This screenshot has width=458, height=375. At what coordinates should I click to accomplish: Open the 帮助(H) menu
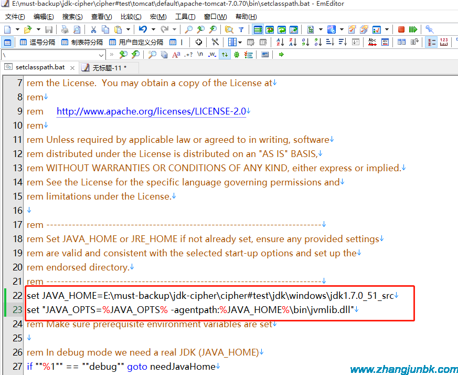pyautogui.click(x=246, y=17)
